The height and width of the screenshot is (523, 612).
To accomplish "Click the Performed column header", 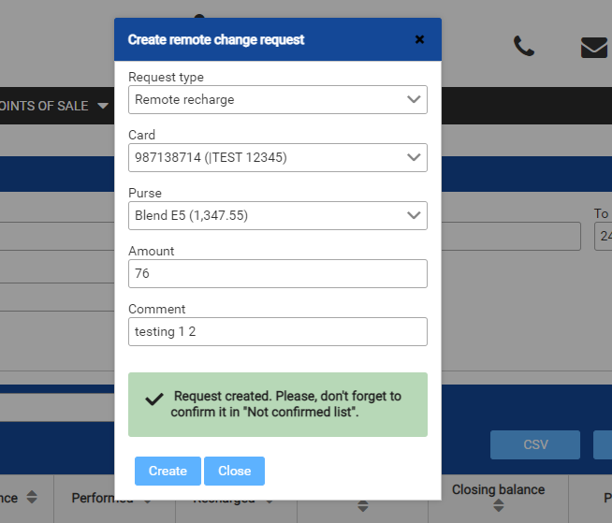I will [x=102, y=498].
